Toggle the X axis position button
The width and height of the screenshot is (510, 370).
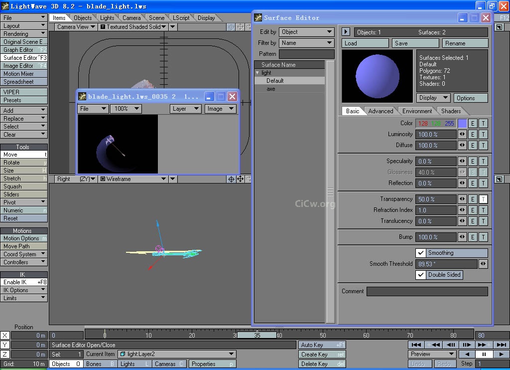tap(4, 335)
